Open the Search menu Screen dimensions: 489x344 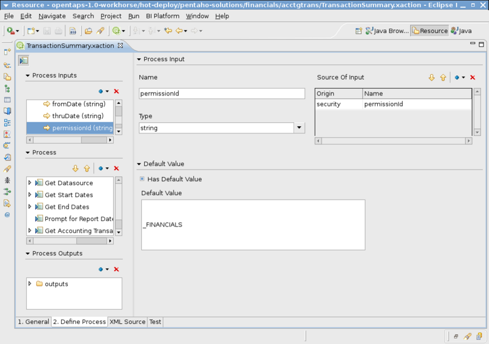pyautogui.click(x=83, y=16)
